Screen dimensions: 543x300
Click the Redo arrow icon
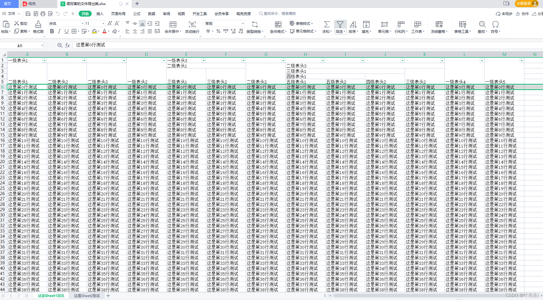[65, 14]
